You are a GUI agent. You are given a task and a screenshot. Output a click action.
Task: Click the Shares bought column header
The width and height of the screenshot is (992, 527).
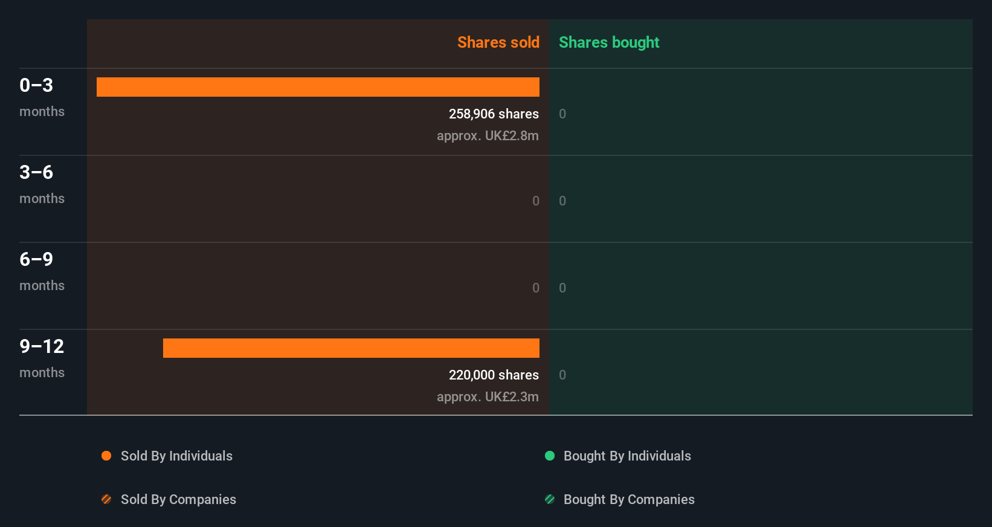[609, 42]
